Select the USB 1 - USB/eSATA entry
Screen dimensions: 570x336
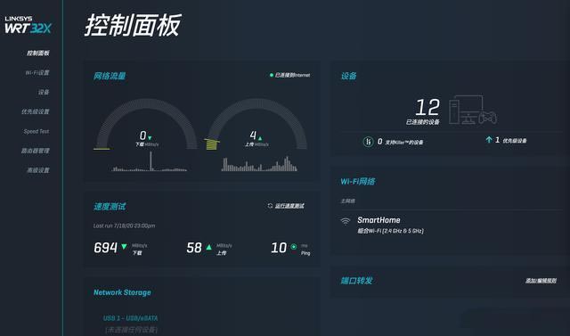pos(131,318)
